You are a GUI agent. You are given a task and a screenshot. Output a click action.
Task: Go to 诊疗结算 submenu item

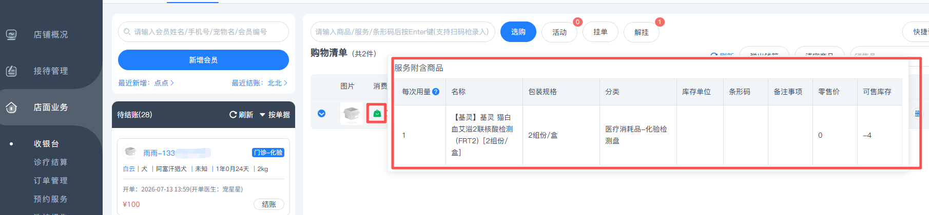51,162
